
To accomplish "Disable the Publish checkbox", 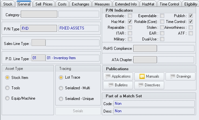I will [x=191, y=16].
